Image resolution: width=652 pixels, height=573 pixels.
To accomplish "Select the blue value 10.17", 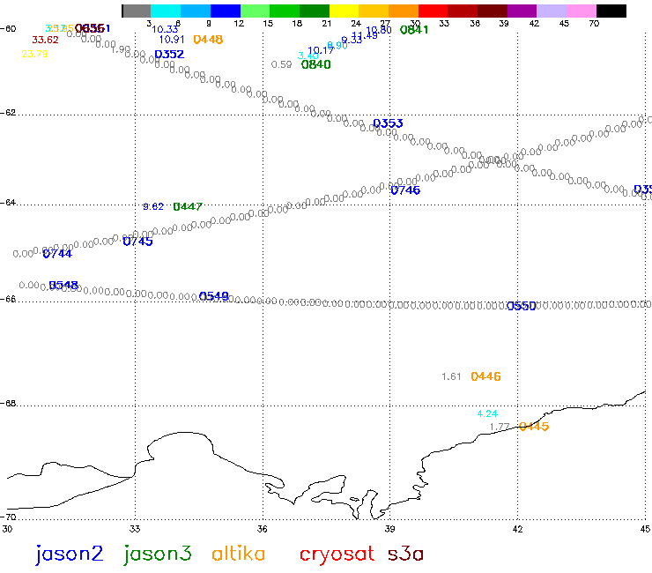I will [x=320, y=50].
